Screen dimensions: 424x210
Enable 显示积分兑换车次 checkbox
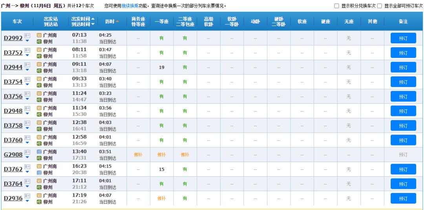[x=336, y=6]
